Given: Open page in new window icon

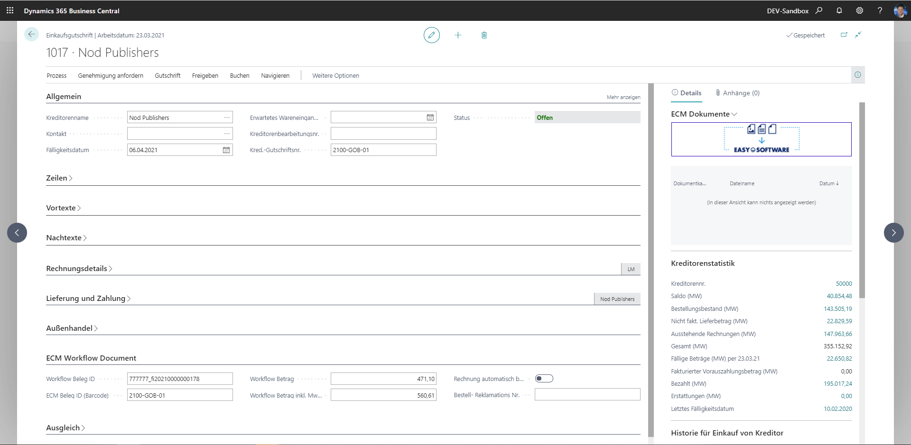Looking at the screenshot, I should click(844, 35).
